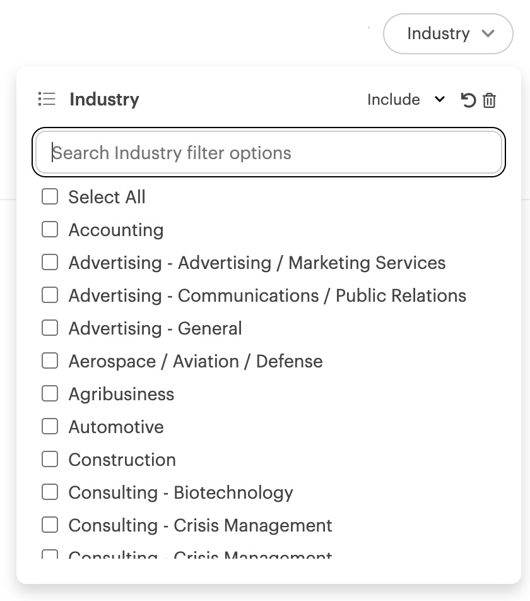Tick the fully visible Consulting - Crisis Management checkbox
Image resolution: width=530 pixels, height=601 pixels.
click(50, 525)
